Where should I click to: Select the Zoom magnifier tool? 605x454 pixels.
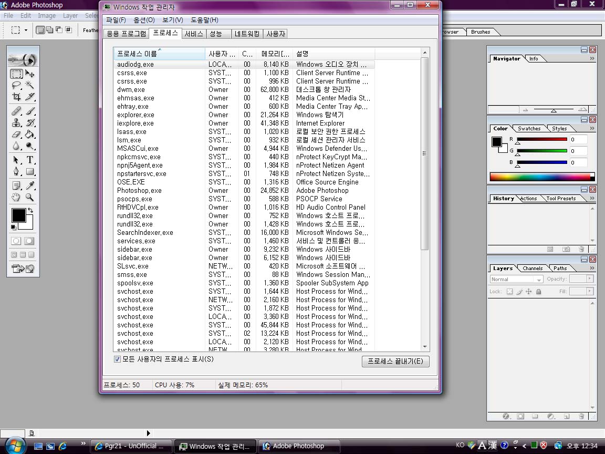(x=30, y=197)
